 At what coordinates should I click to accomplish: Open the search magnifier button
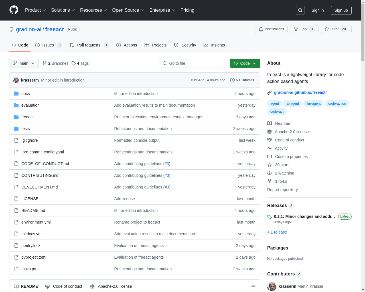click(300, 10)
